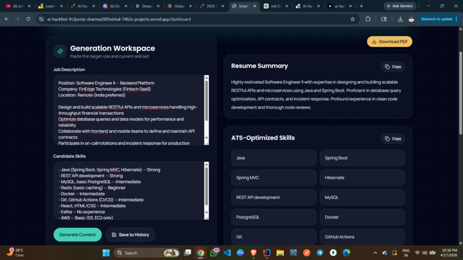This screenshot has width=463, height=260.
Task: Click the ENG IN language indicator
Action: tap(406, 253)
